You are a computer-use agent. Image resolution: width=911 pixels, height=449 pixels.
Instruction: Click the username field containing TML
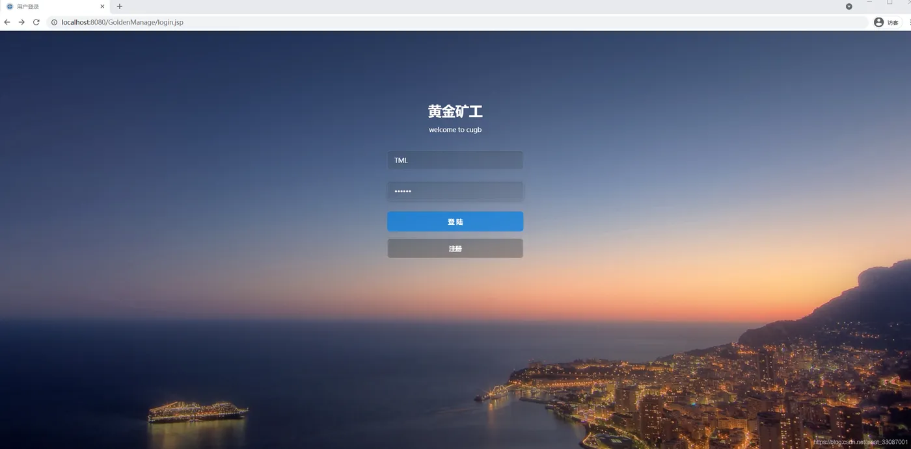pos(455,160)
